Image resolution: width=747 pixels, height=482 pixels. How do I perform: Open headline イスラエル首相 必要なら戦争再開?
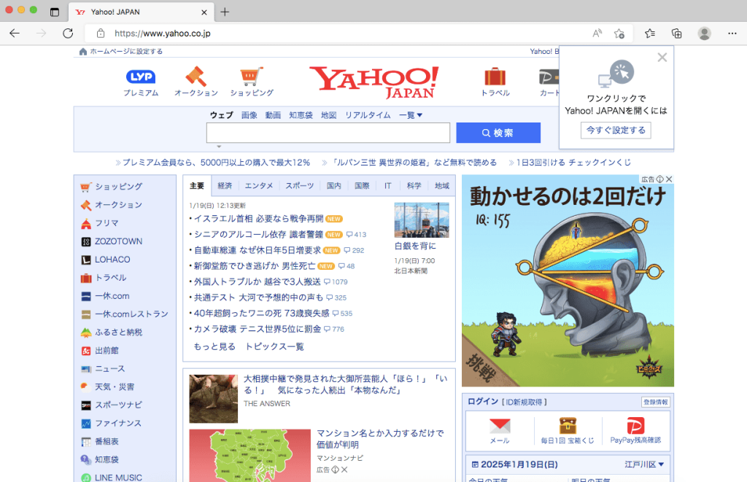[259, 219]
